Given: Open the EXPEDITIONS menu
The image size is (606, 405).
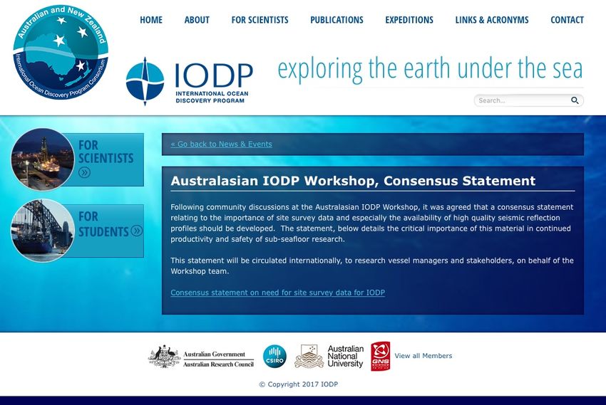Looking at the screenshot, I should [409, 20].
